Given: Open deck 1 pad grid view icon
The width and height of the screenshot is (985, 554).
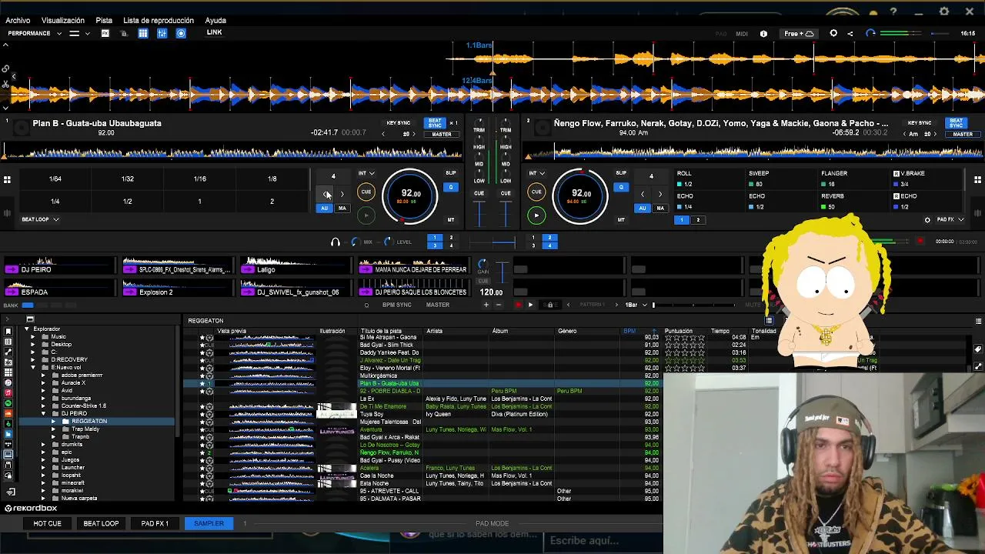Looking at the screenshot, I should (x=7, y=179).
